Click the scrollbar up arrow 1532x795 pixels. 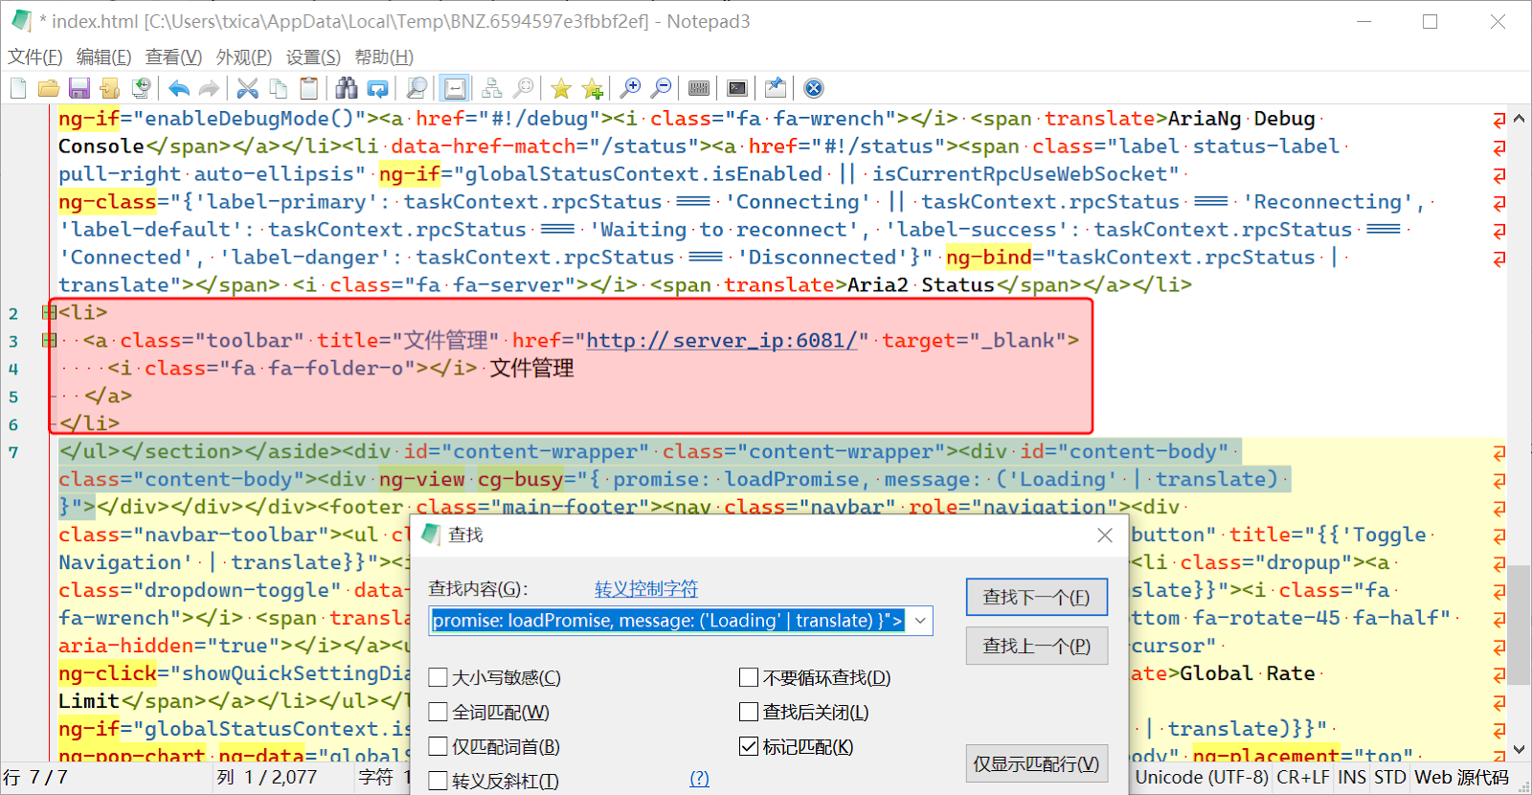point(1519,120)
